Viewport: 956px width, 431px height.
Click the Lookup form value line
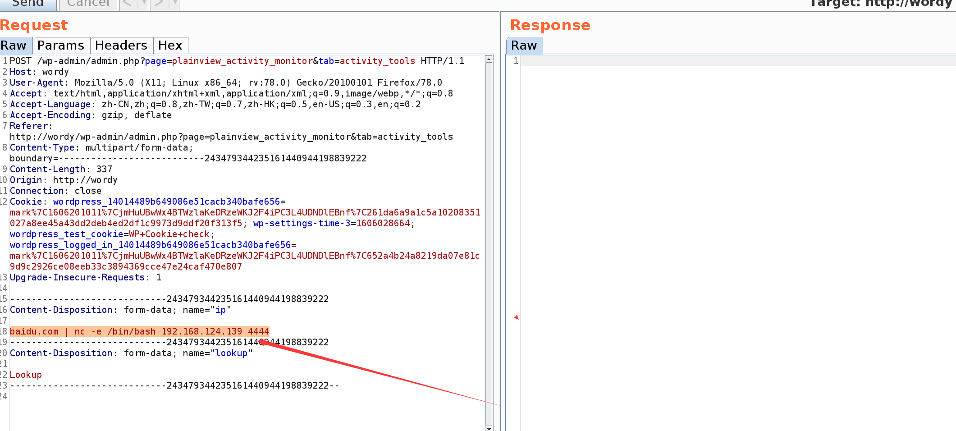click(x=26, y=375)
